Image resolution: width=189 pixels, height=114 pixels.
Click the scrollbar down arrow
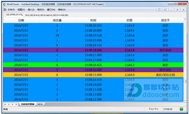185,101
